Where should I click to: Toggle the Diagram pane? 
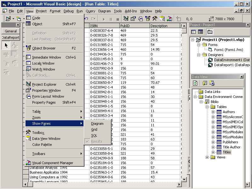coord(97,123)
